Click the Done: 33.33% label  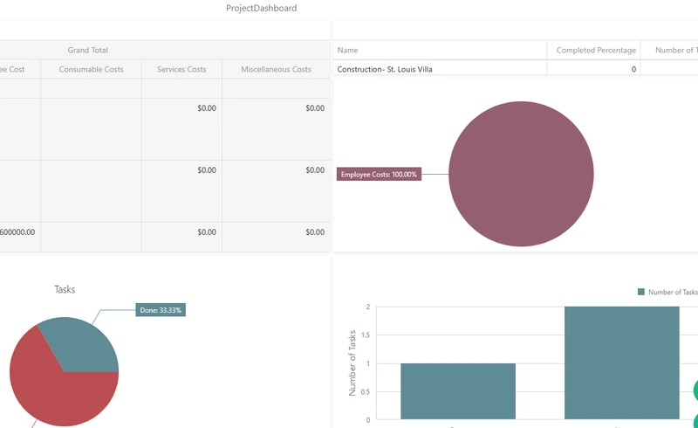161,310
